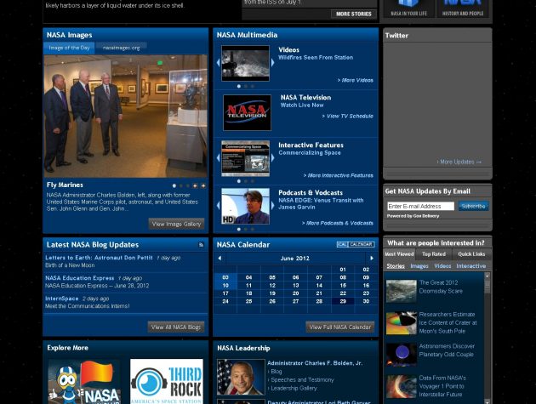This screenshot has height=404, width=536.
Task: Open The Great 2012 Doomsday Scare story
Action: click(x=441, y=287)
